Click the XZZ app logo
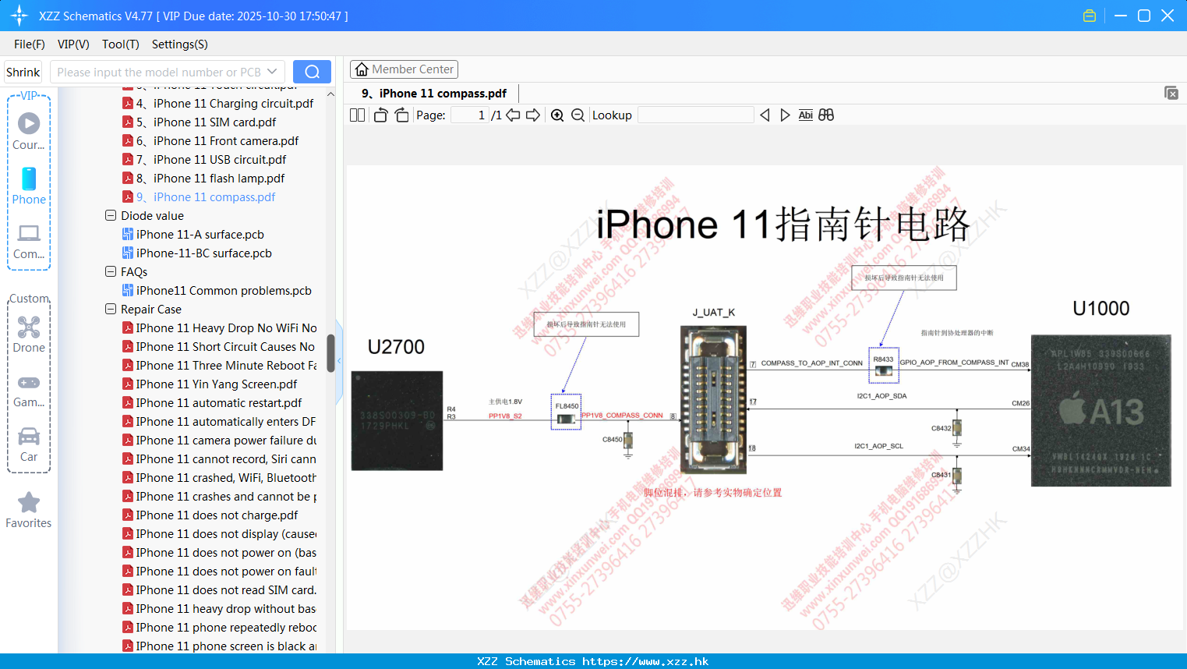 pos(19,16)
